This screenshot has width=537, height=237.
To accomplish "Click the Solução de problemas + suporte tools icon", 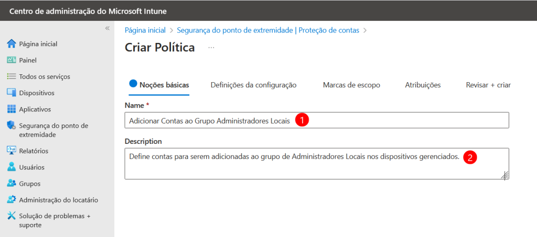I will 12,216.
